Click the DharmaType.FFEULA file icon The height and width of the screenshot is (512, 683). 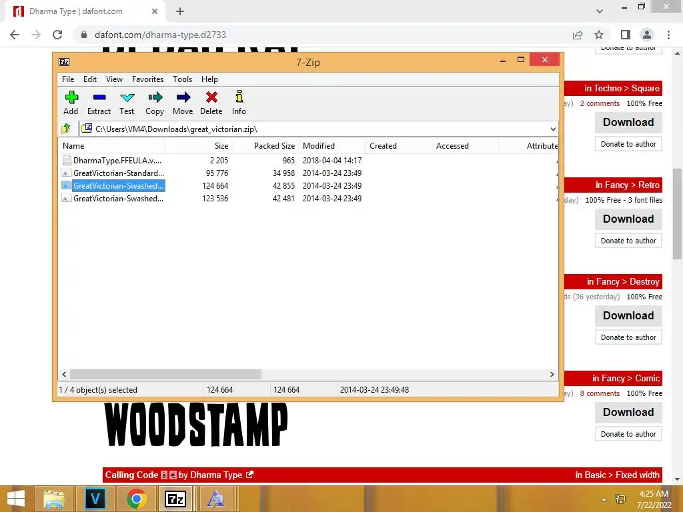pos(66,160)
